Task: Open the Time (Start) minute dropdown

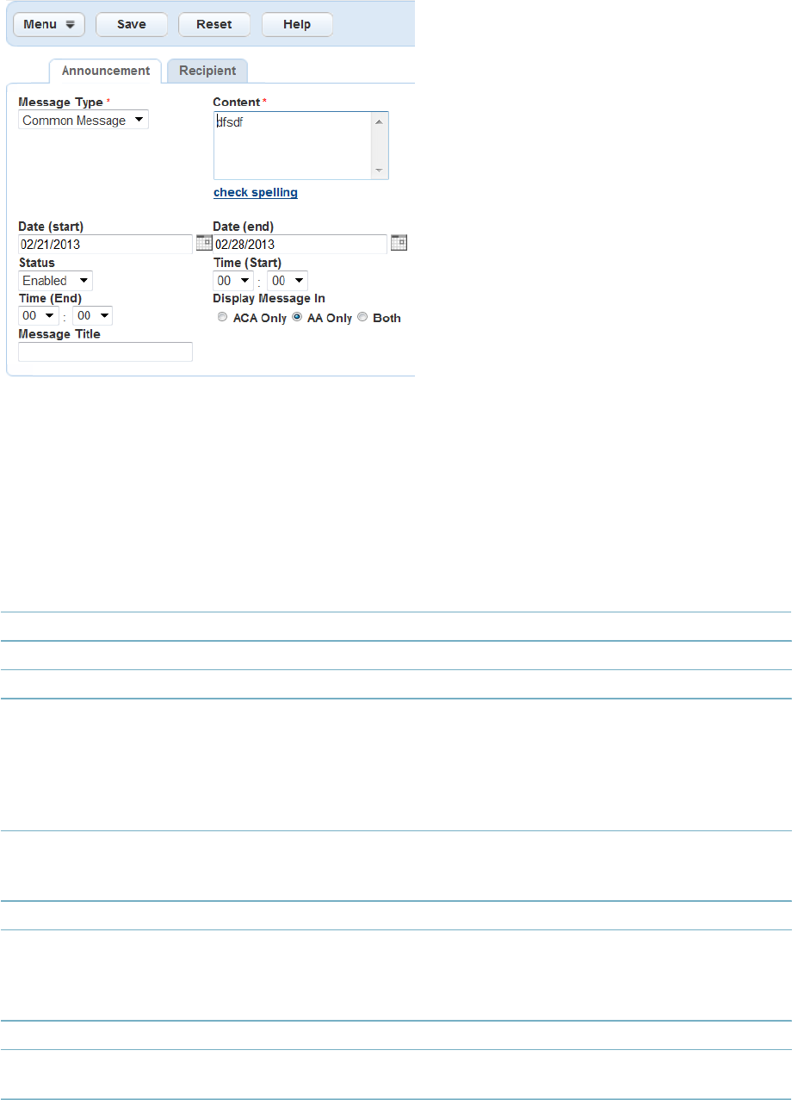Action: click(288, 281)
